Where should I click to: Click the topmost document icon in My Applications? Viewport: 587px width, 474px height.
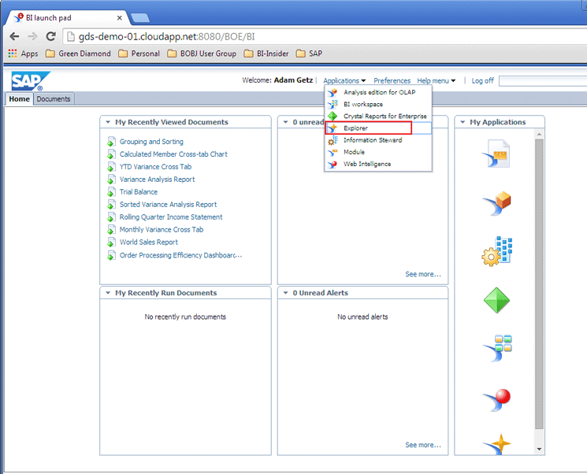[497, 154]
